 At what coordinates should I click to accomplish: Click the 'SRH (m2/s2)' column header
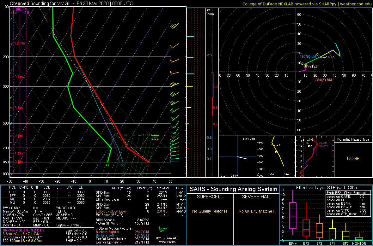coord(122,187)
